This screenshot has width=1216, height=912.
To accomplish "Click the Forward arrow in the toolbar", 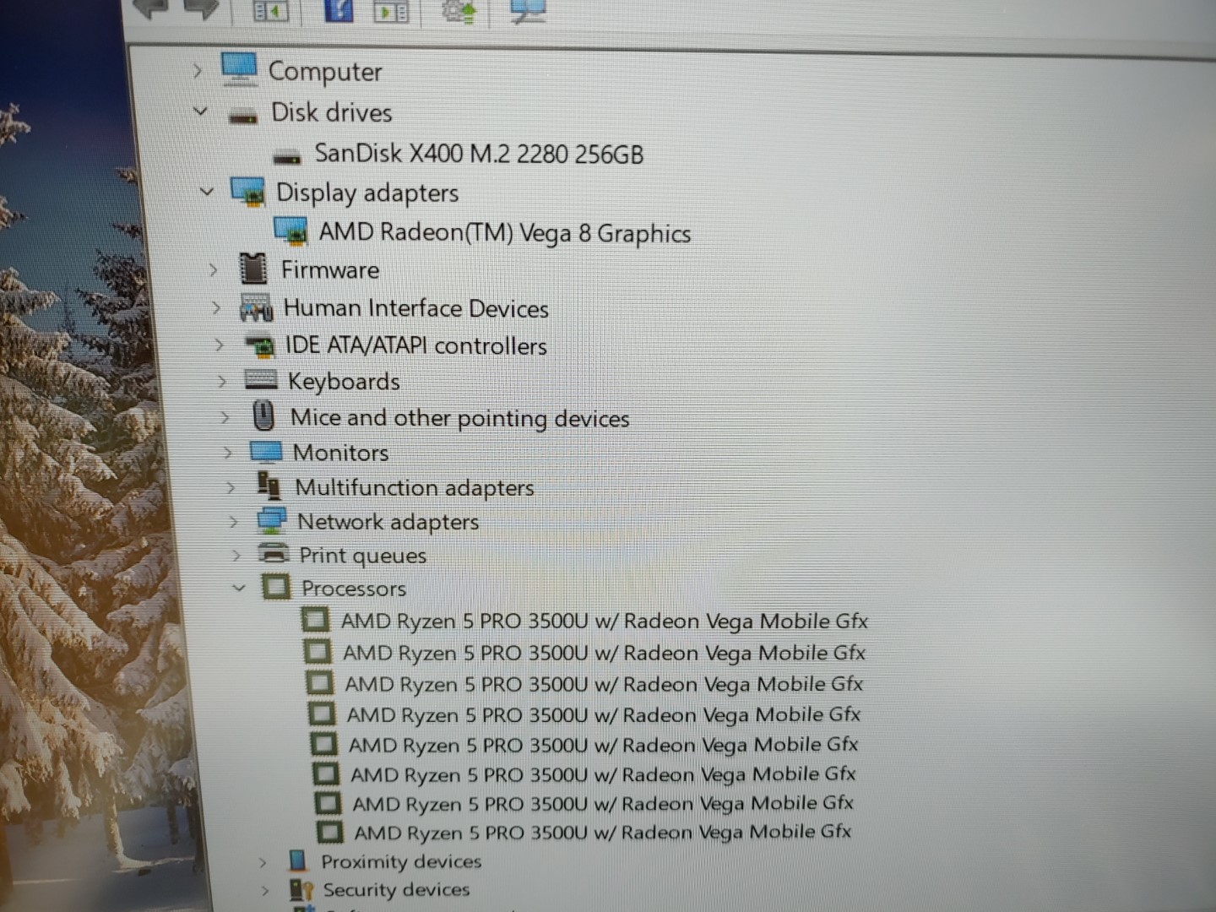I will [x=202, y=8].
